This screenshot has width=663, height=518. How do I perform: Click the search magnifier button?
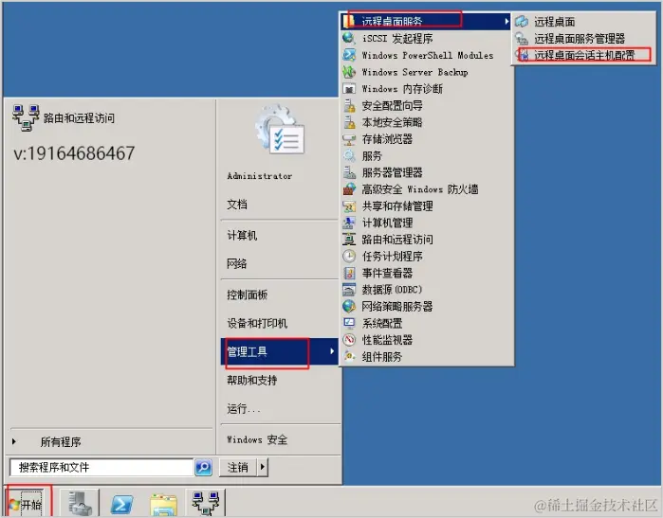coord(203,467)
